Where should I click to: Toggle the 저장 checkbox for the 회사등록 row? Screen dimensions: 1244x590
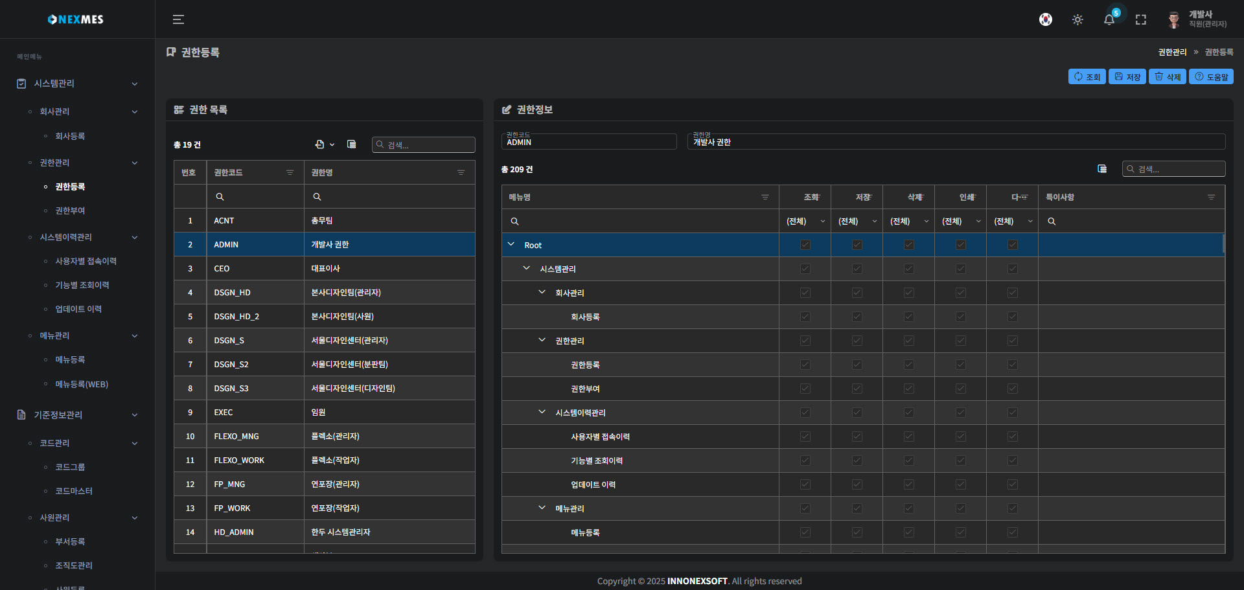857,317
